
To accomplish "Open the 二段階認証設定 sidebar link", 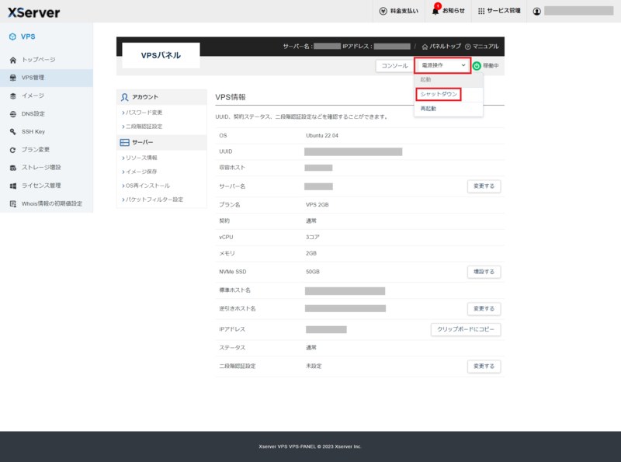I will pos(144,127).
